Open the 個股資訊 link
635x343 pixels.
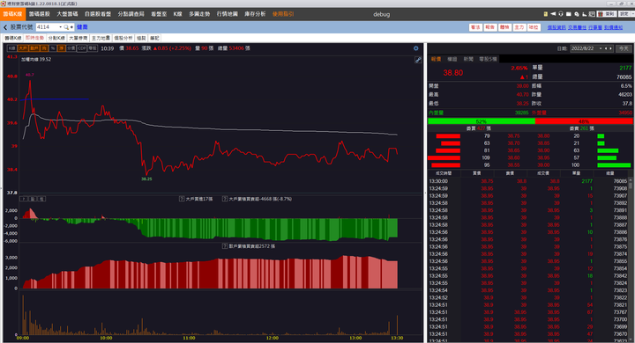point(557,27)
